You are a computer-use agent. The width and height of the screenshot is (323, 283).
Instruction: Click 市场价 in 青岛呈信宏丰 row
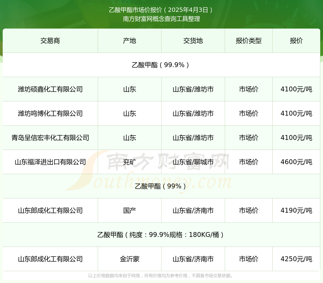coord(249,138)
